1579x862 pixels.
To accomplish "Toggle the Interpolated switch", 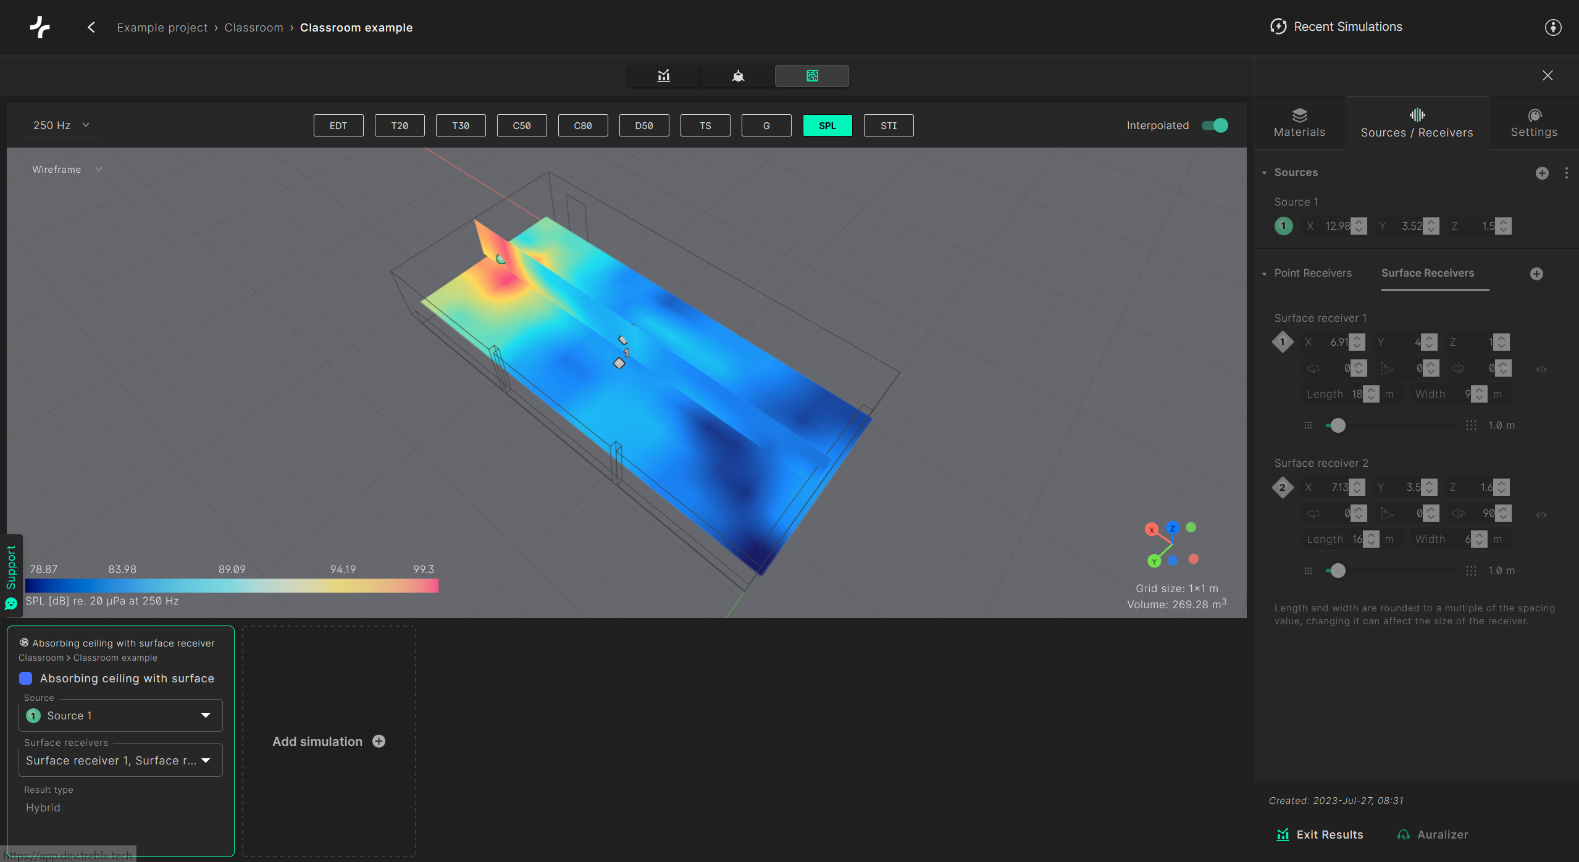I will pos(1215,125).
